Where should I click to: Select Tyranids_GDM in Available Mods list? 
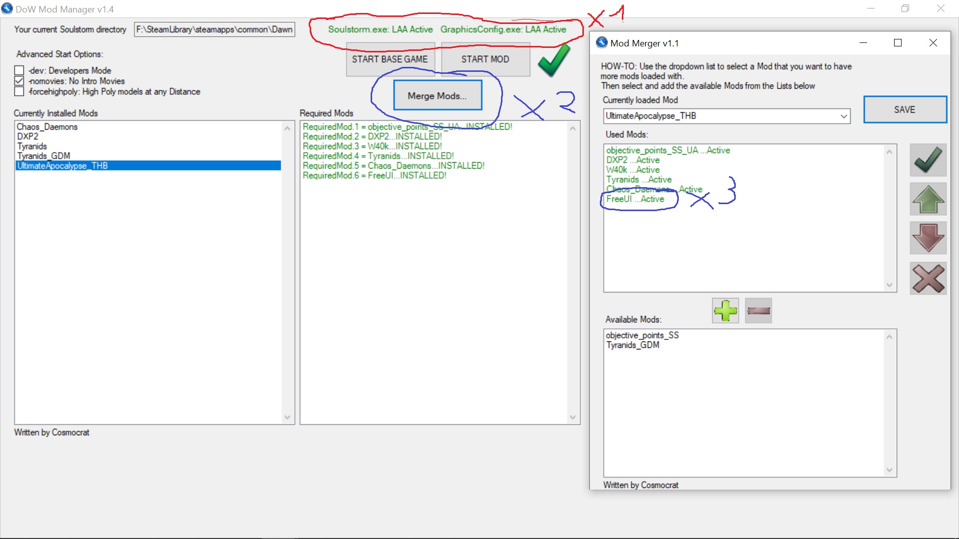pos(632,345)
